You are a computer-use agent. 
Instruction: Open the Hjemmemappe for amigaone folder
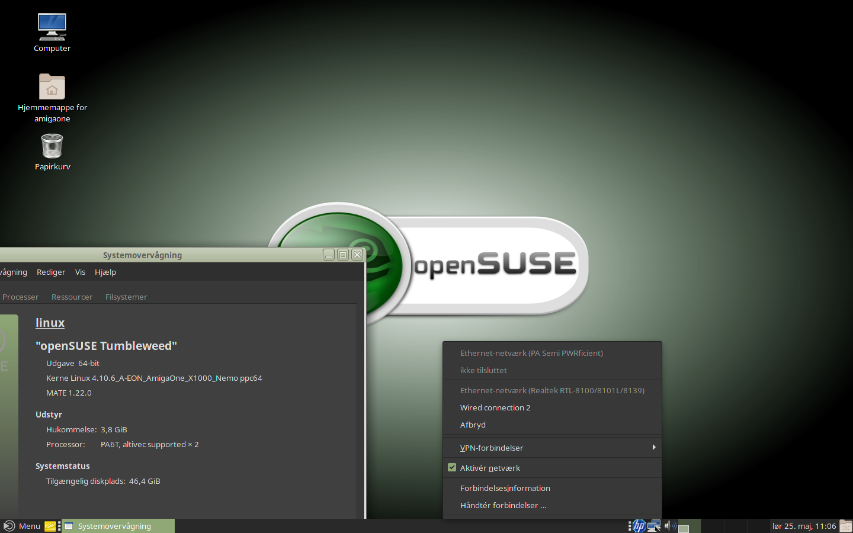pos(52,88)
